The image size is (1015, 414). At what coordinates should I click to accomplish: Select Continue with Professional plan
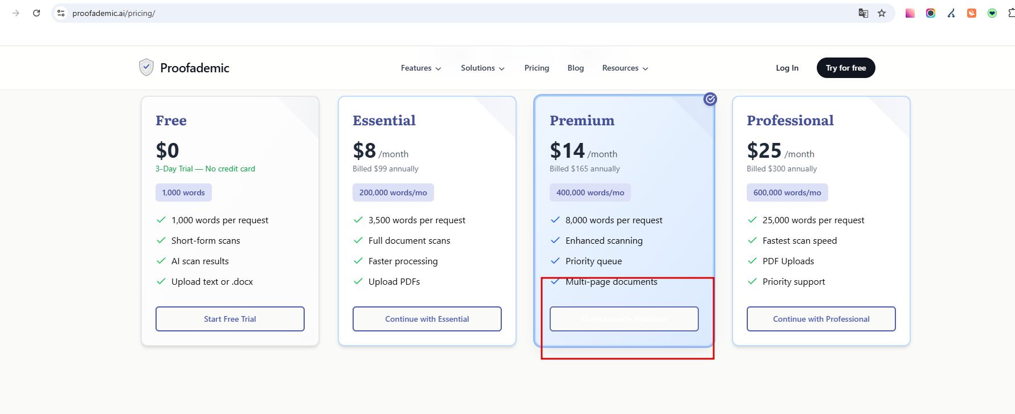821,319
